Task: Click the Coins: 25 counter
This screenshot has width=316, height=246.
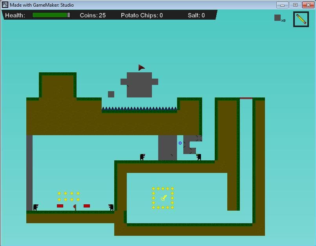Action: [93, 15]
